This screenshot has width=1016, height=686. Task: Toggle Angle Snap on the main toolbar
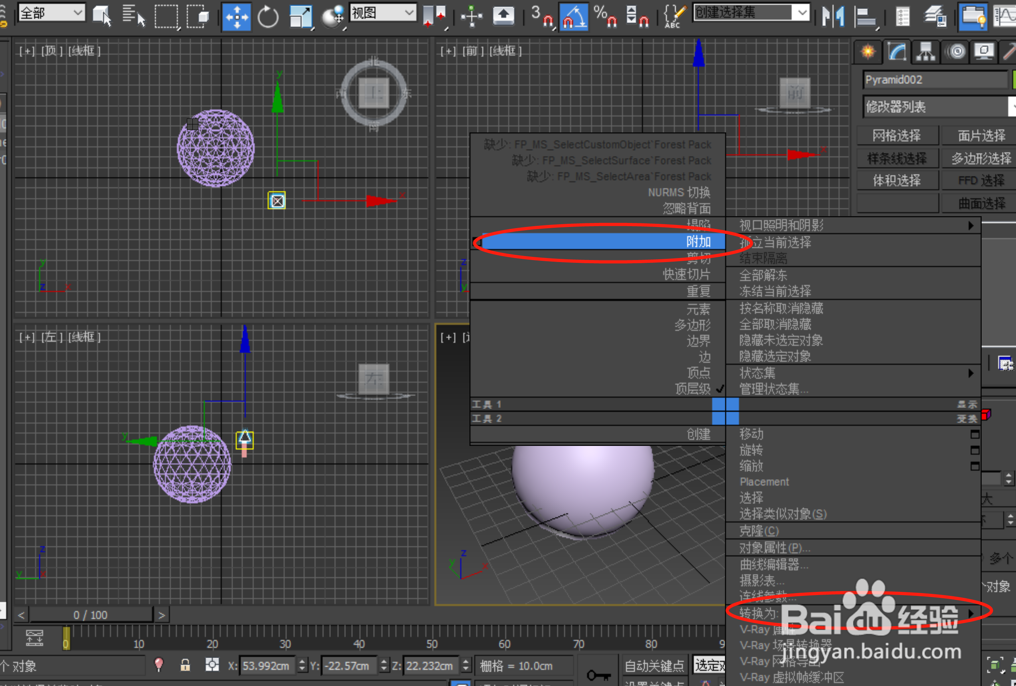click(574, 17)
